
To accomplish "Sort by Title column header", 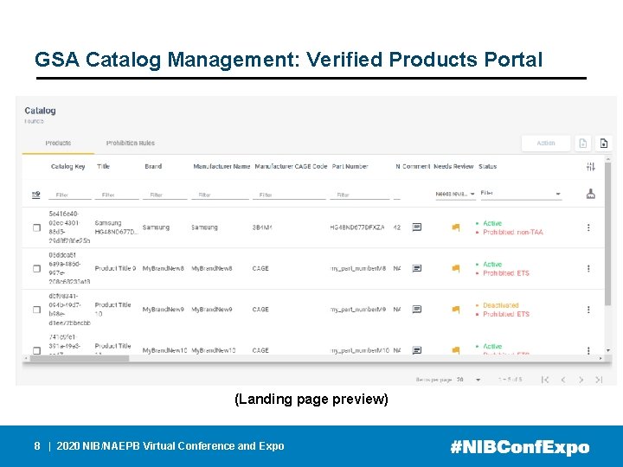I will (103, 166).
